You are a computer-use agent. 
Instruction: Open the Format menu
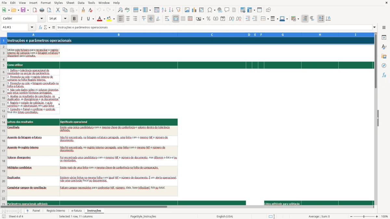pos(45,3)
